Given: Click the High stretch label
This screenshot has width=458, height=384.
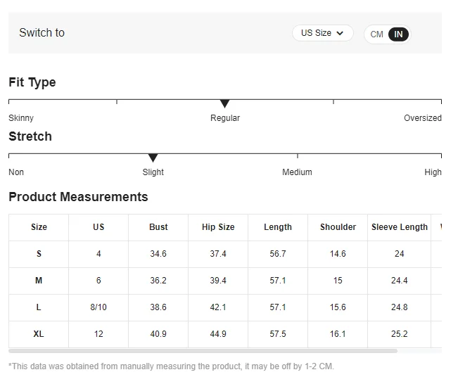Looking at the screenshot, I should click(x=433, y=172).
